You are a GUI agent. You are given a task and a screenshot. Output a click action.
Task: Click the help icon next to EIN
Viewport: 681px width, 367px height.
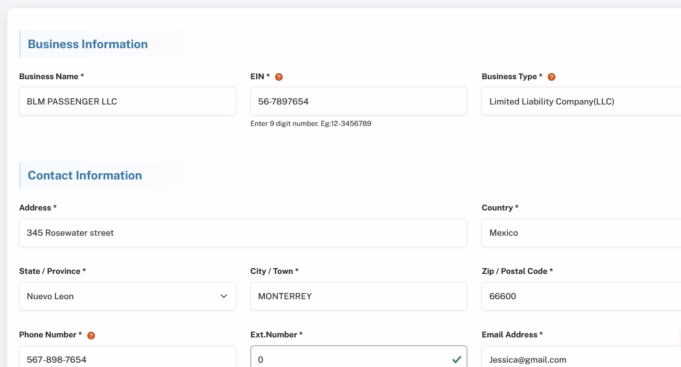click(x=279, y=77)
